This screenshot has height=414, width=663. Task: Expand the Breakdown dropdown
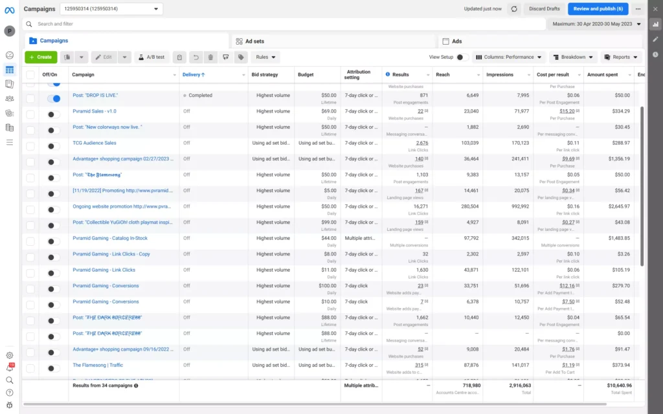(x=572, y=57)
